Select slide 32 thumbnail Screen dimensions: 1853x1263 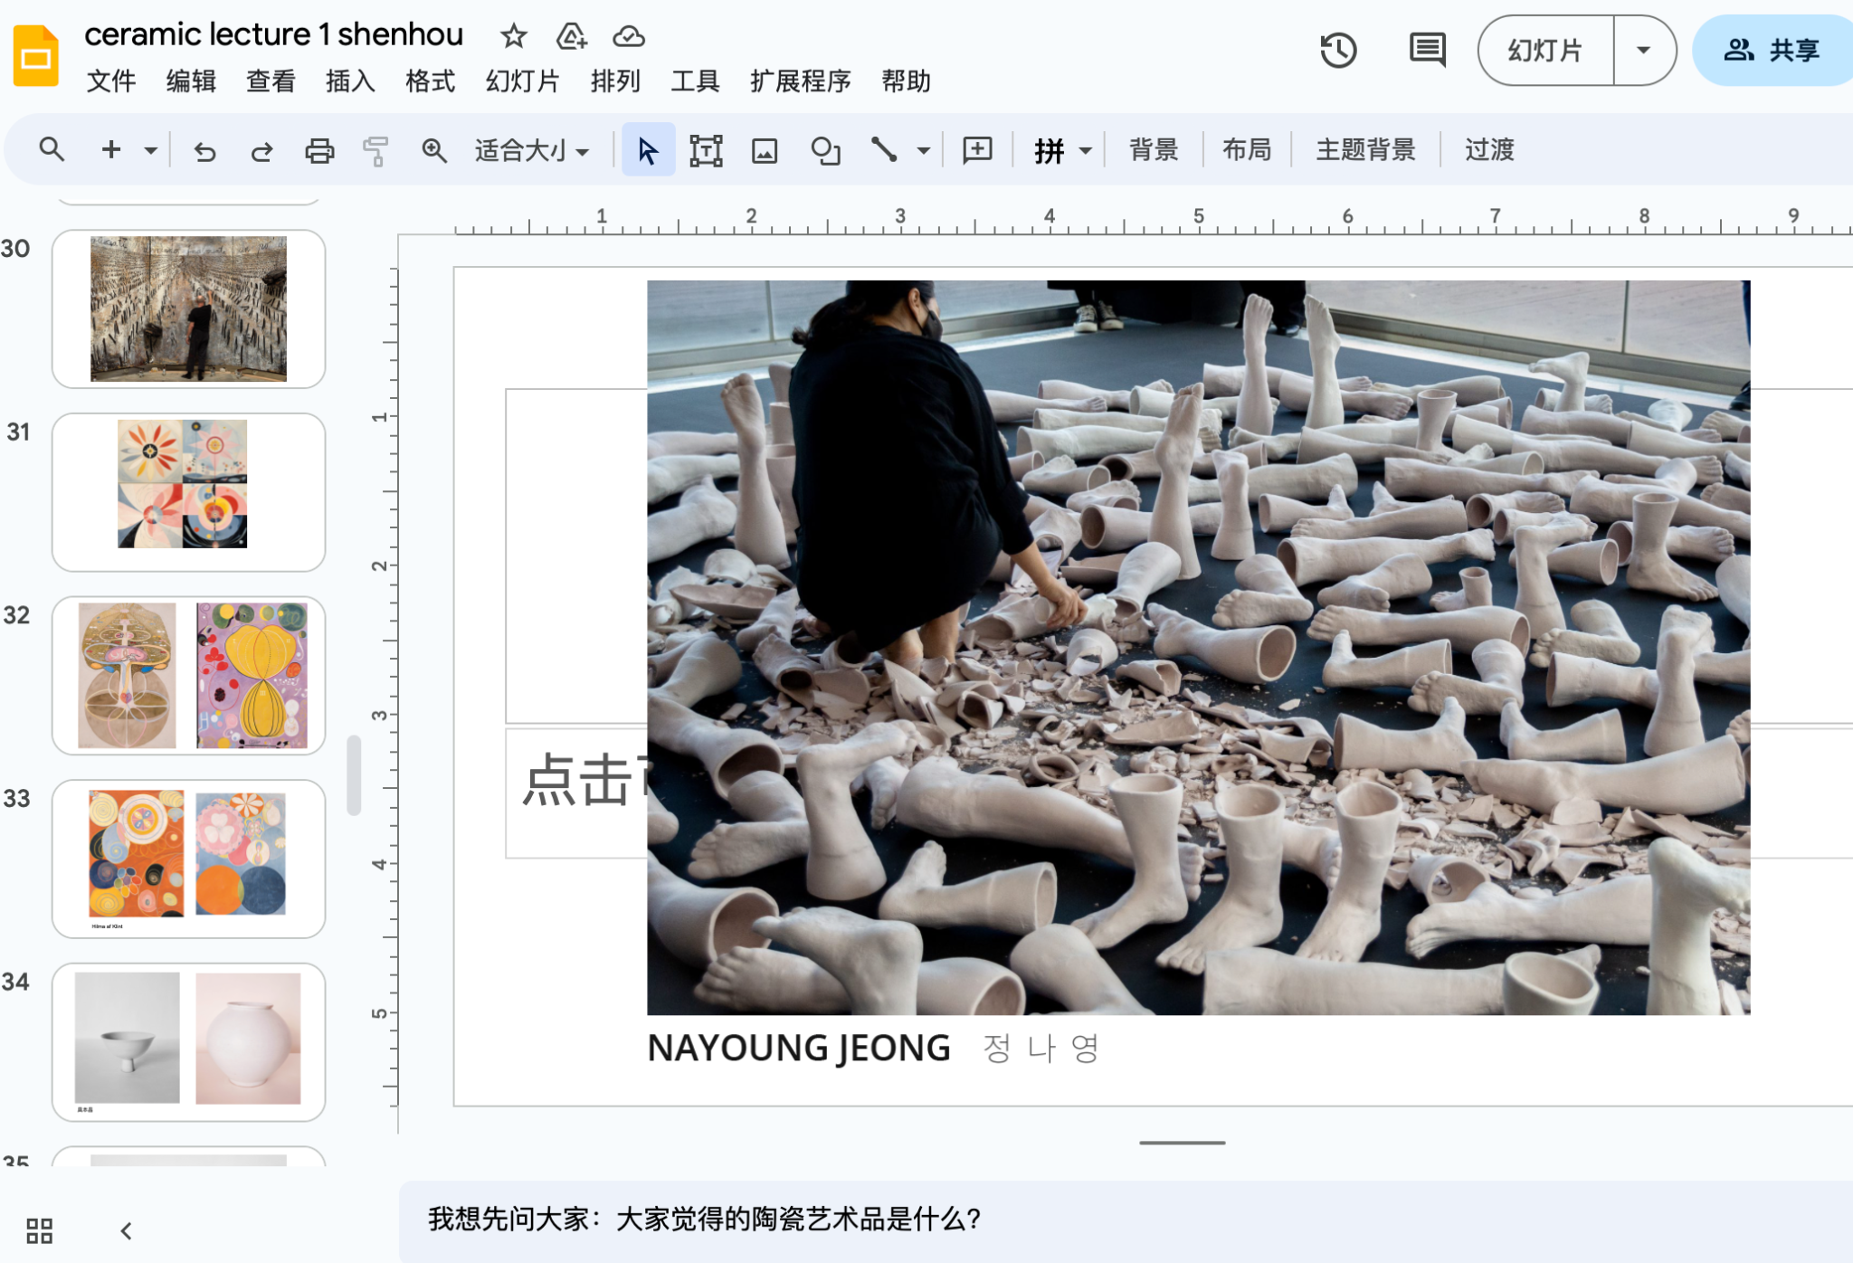[189, 675]
